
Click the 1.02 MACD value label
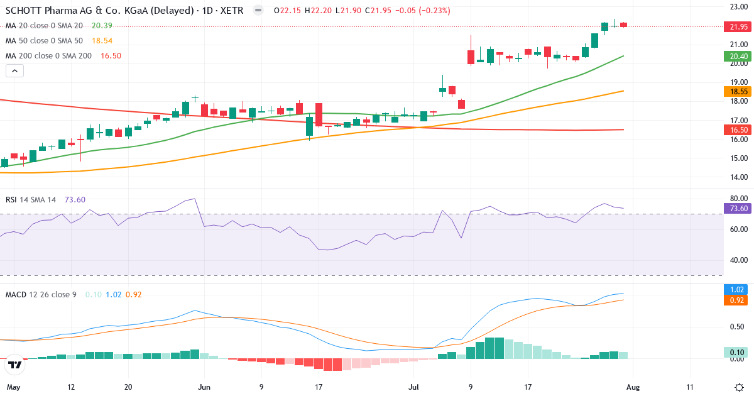click(x=736, y=290)
